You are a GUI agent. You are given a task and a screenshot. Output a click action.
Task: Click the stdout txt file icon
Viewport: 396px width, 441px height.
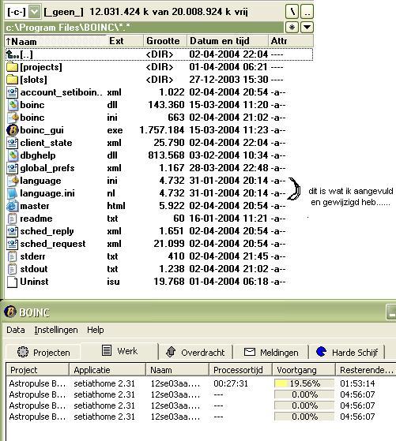tap(12, 269)
